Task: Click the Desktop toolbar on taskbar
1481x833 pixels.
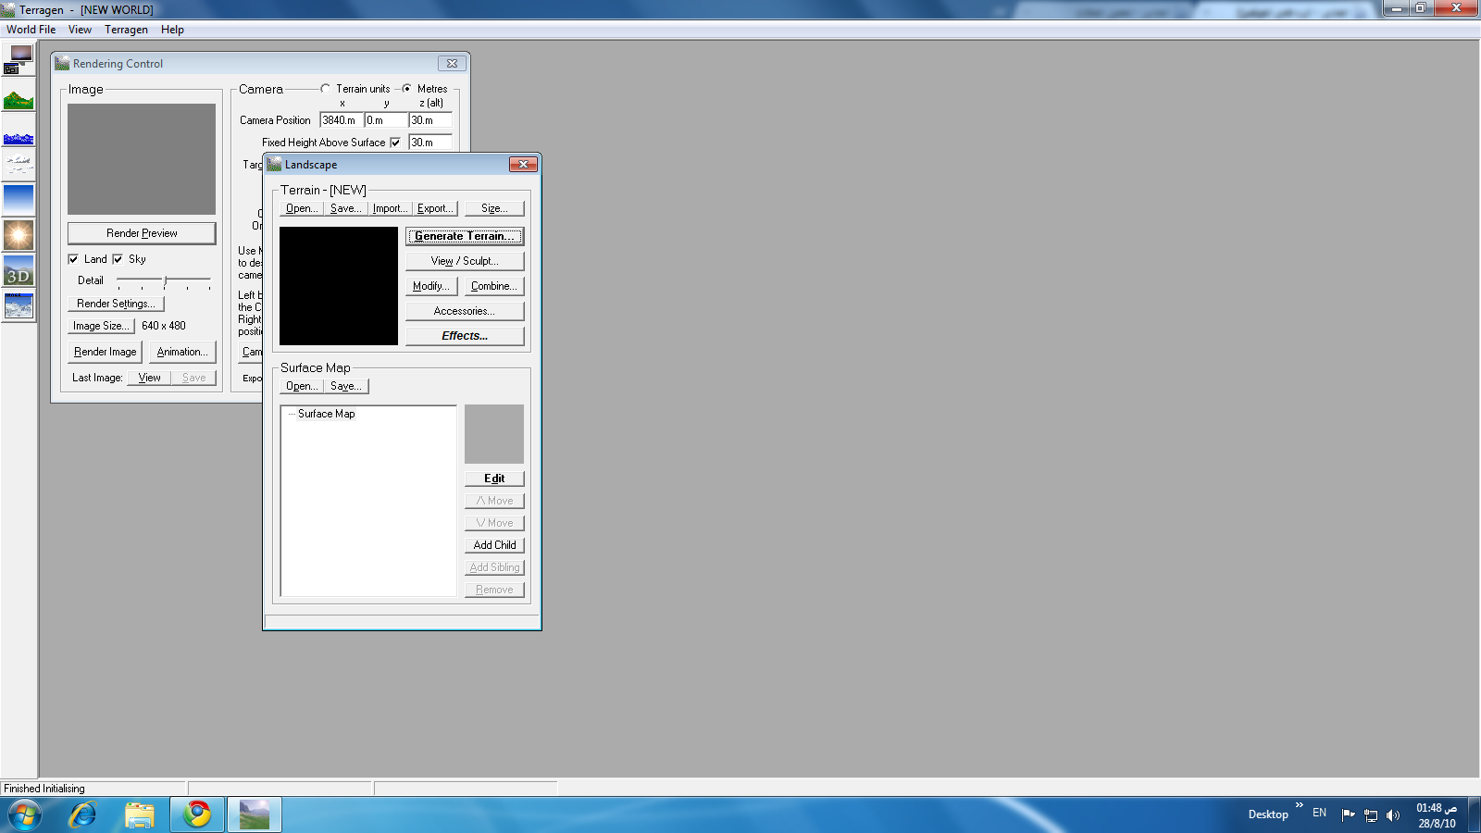Action: (x=1268, y=814)
